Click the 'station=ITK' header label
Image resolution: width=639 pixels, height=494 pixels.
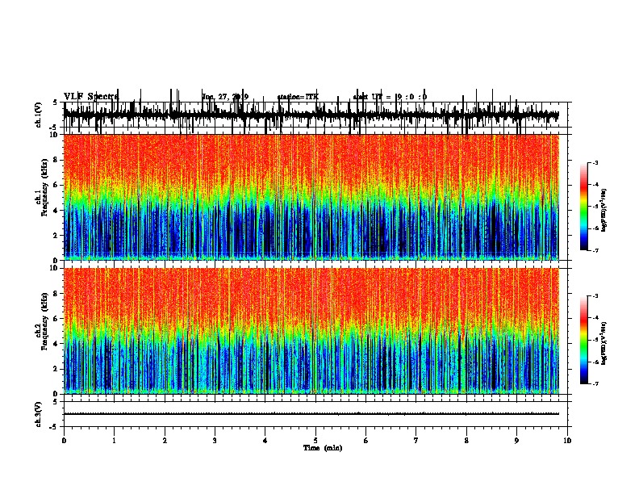click(x=298, y=97)
